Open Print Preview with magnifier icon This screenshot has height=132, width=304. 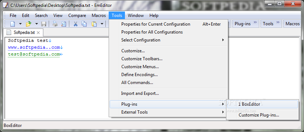pos(64,24)
